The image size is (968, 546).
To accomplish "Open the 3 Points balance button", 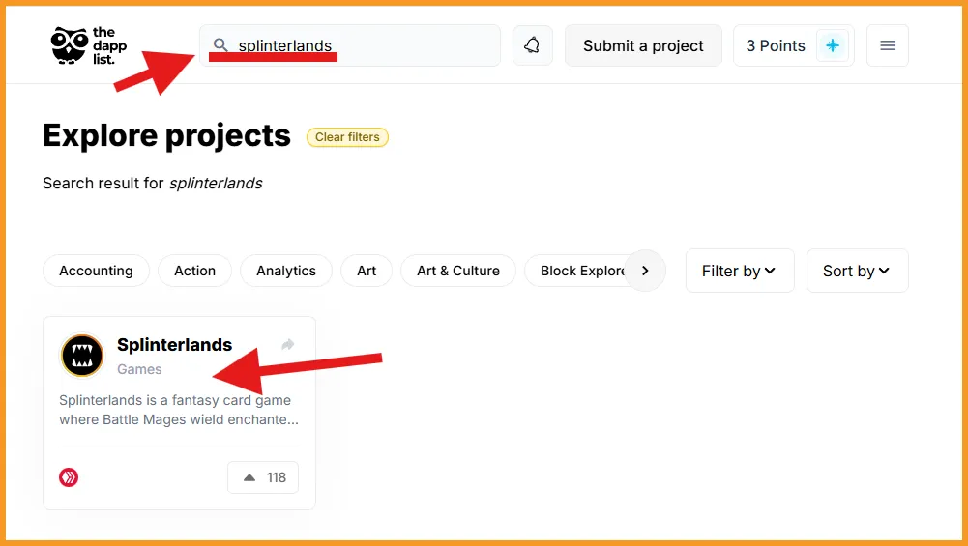I will [793, 45].
